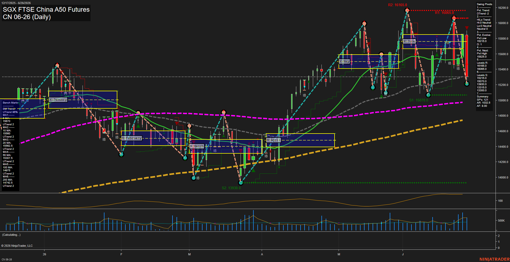This screenshot has width=510, height=262.
Task: Click the 26 year time axis label
Action: tap(44, 254)
